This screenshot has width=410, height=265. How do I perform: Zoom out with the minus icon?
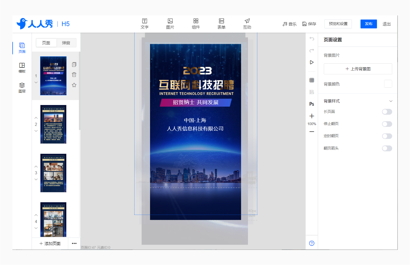tap(312, 132)
